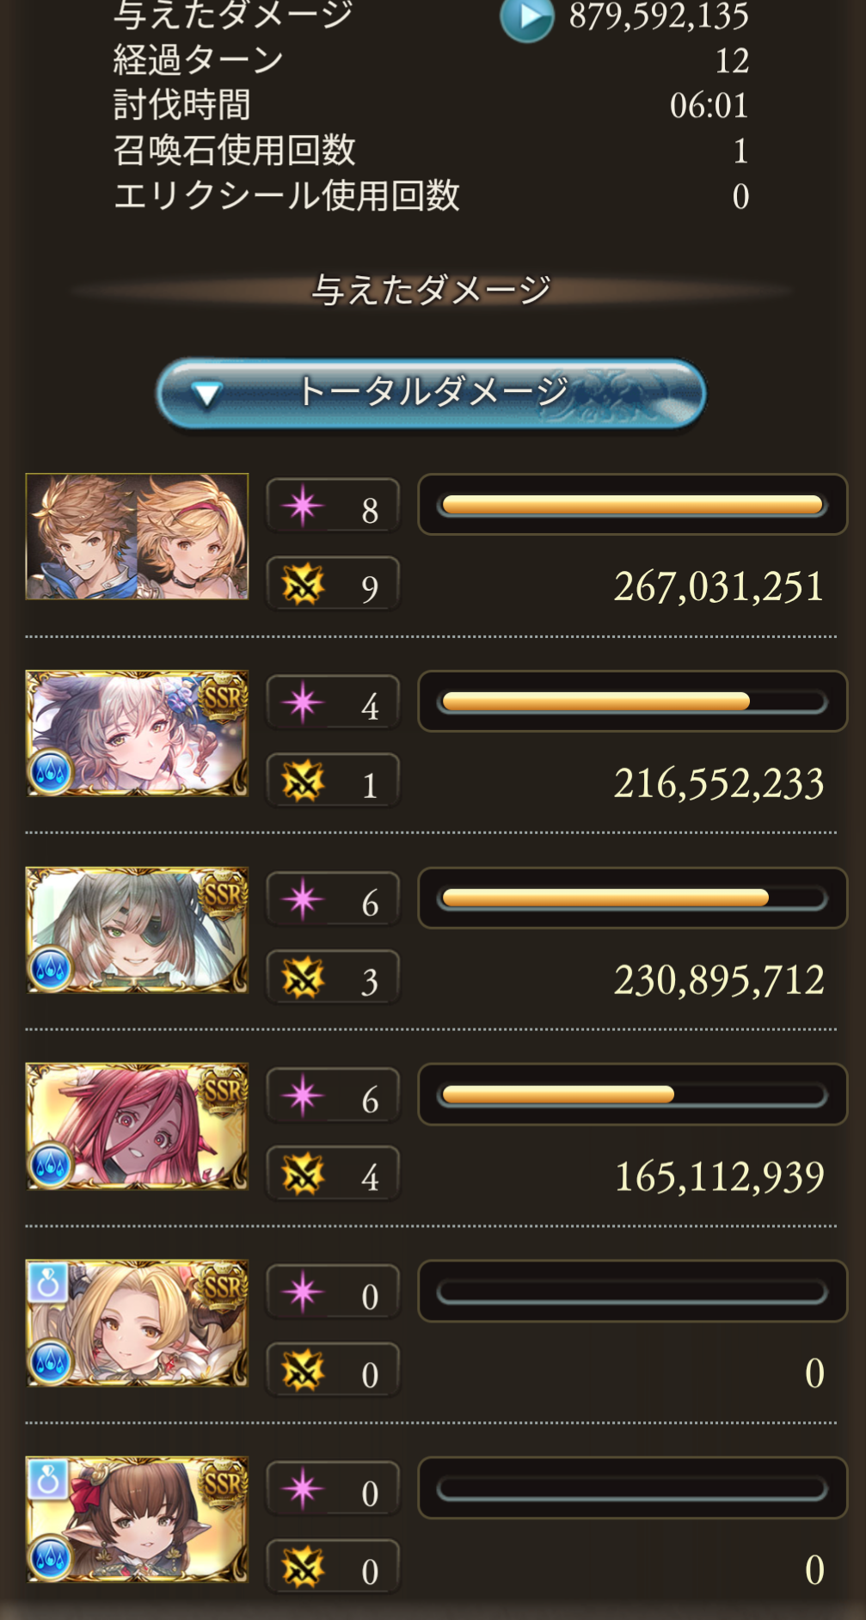Click the blue play icon beside 879,592,135
Viewport: 866px width, 1620px height.
click(x=526, y=16)
